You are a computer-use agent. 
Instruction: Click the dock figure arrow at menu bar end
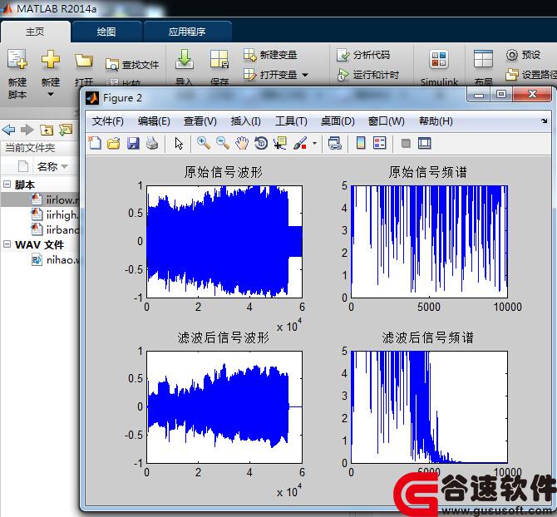[545, 121]
